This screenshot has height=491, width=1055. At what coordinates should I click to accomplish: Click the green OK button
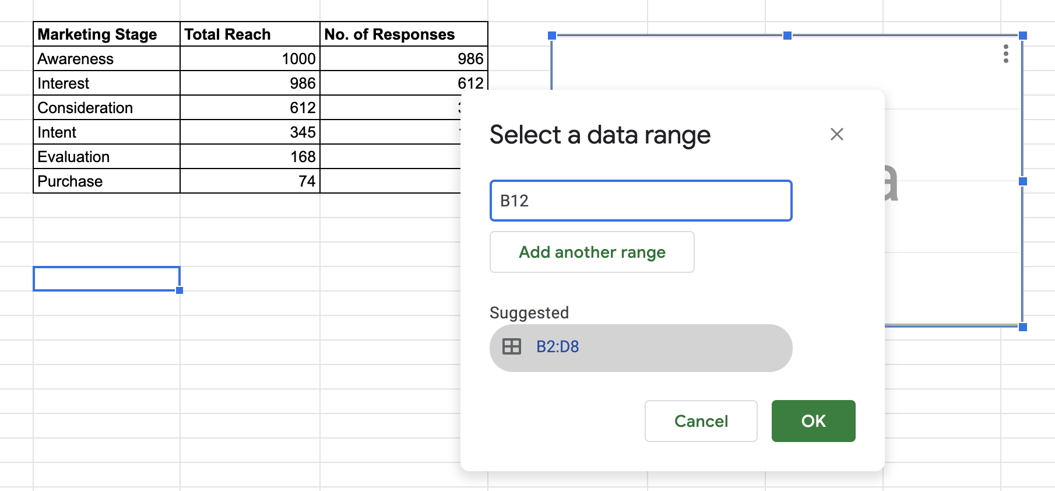coord(813,421)
